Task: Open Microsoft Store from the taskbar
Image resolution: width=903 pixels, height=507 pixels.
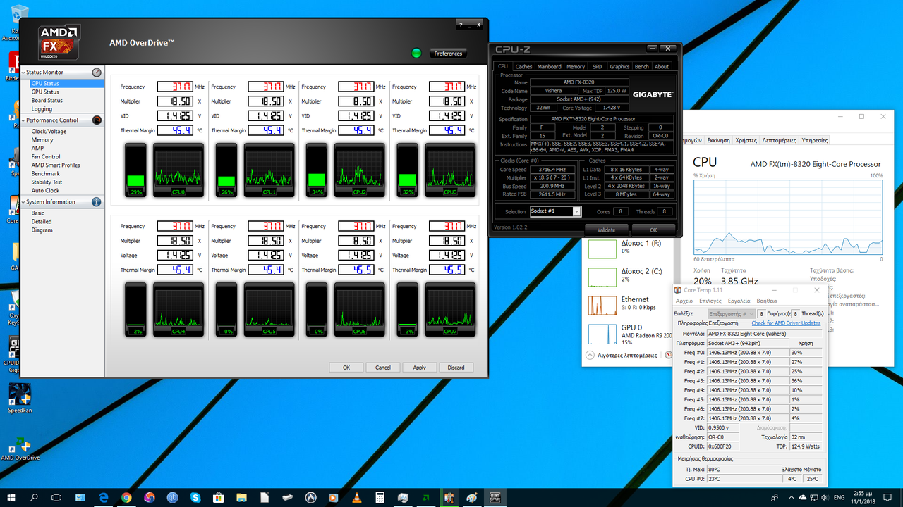Action: click(218, 497)
